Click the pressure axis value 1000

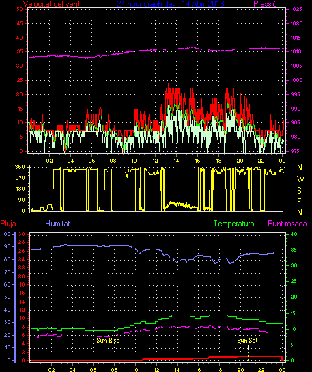point(296,80)
